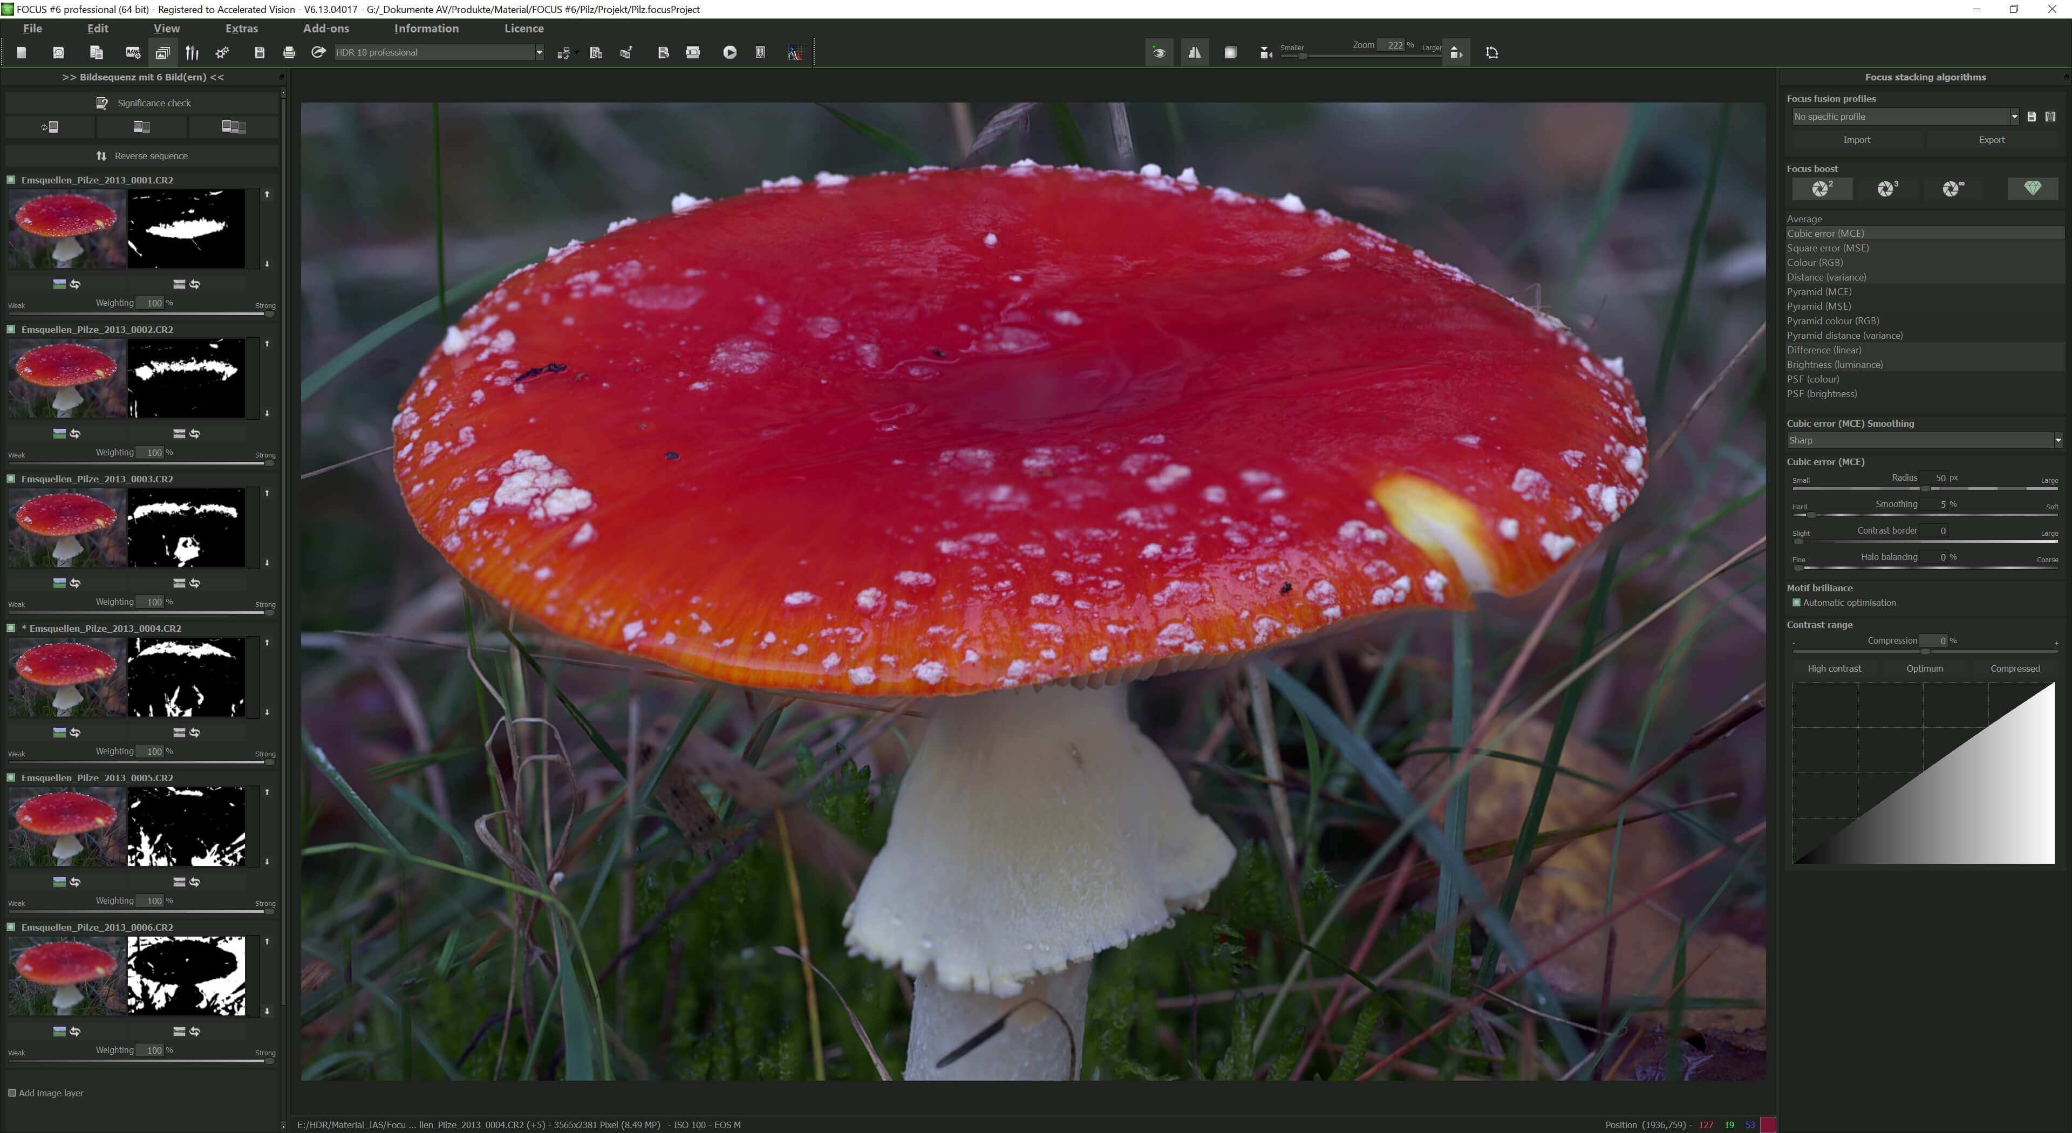Click the RAW development icon in toolbar
The image size is (2072, 1133).
point(133,52)
